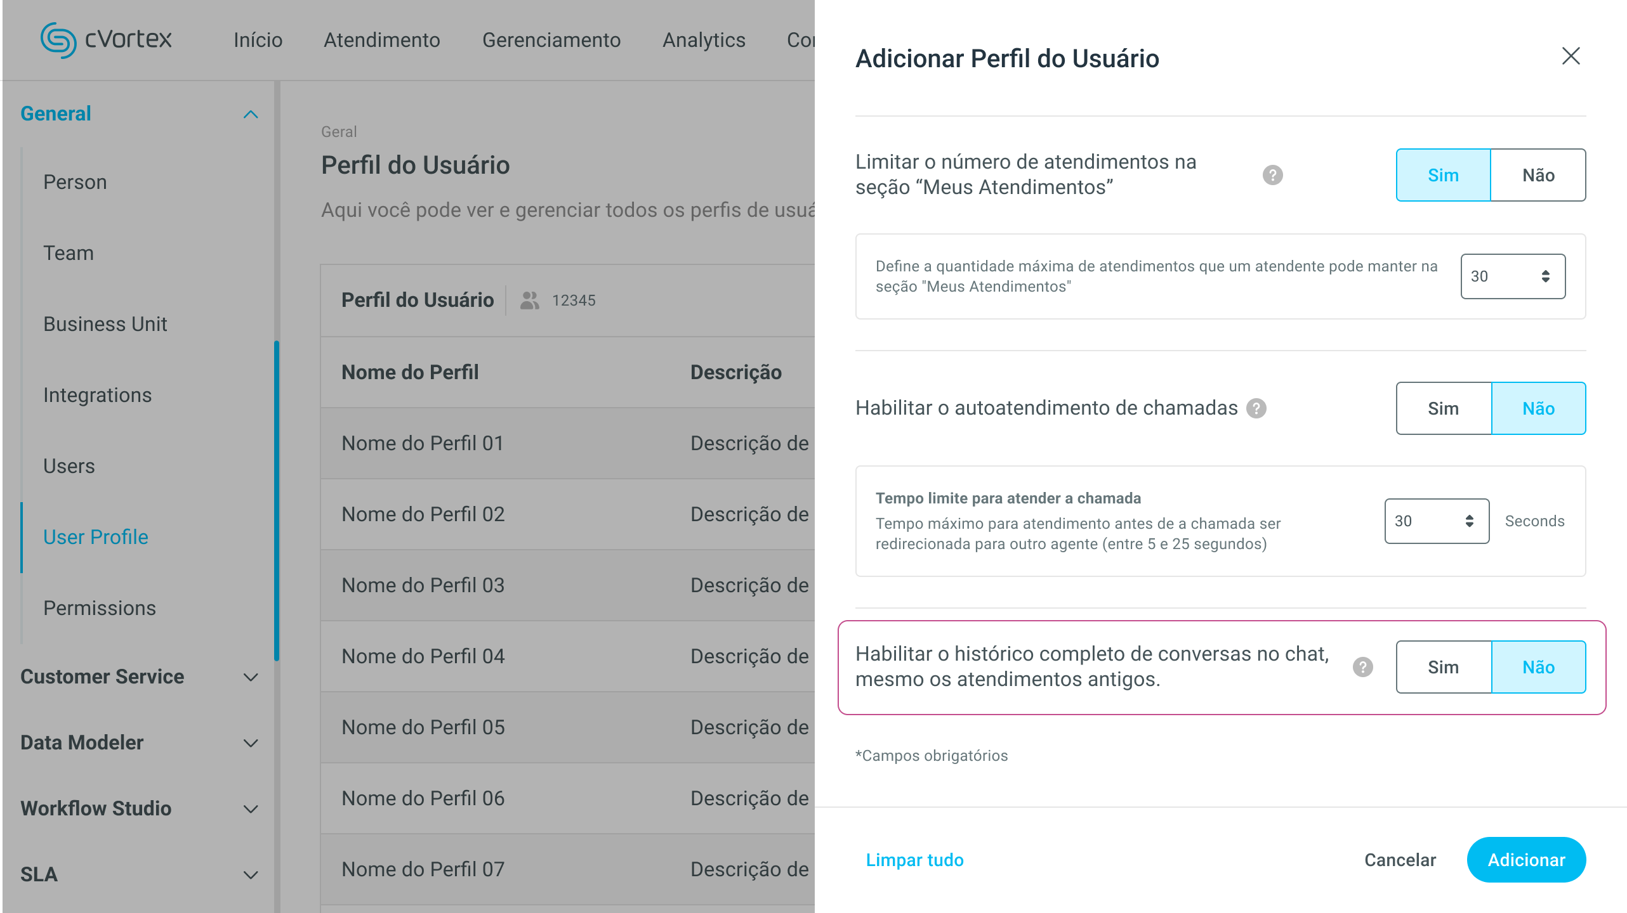Click help icon next to autoatendimento de chamadas
The image size is (1627, 913).
coord(1256,408)
